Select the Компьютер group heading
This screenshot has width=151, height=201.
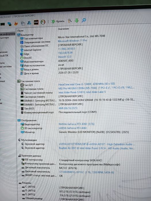(x=25, y=35)
